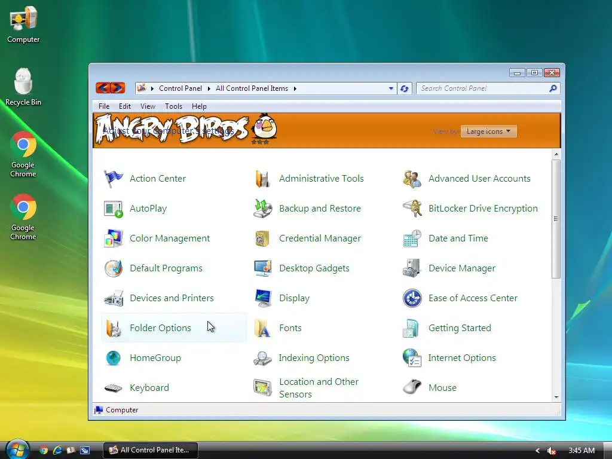The image size is (612, 459).
Task: Refresh the Control Panel view
Action: point(405,88)
